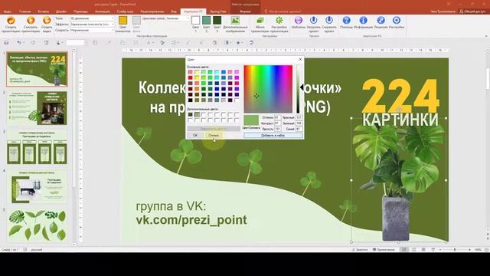Open the blue Настройки gear icon
This screenshot has height=276, width=490.
[x=397, y=21]
